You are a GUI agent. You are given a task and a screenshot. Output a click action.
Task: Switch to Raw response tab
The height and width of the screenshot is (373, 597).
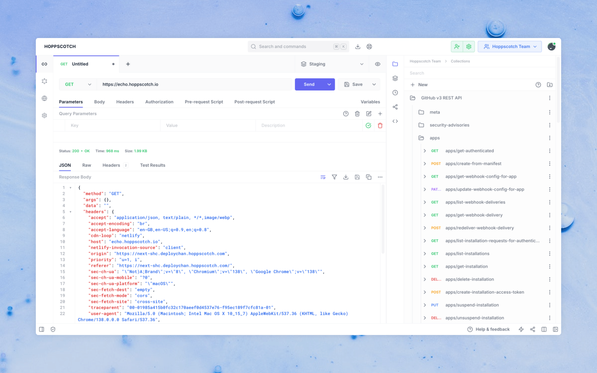86,165
